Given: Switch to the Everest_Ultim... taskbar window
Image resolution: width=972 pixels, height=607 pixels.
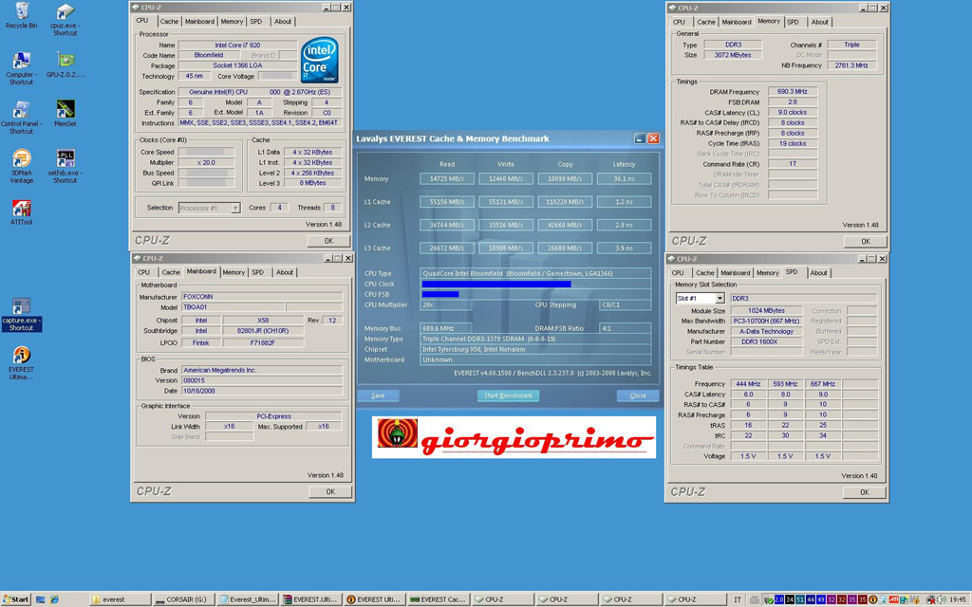Looking at the screenshot, I should pos(248,599).
